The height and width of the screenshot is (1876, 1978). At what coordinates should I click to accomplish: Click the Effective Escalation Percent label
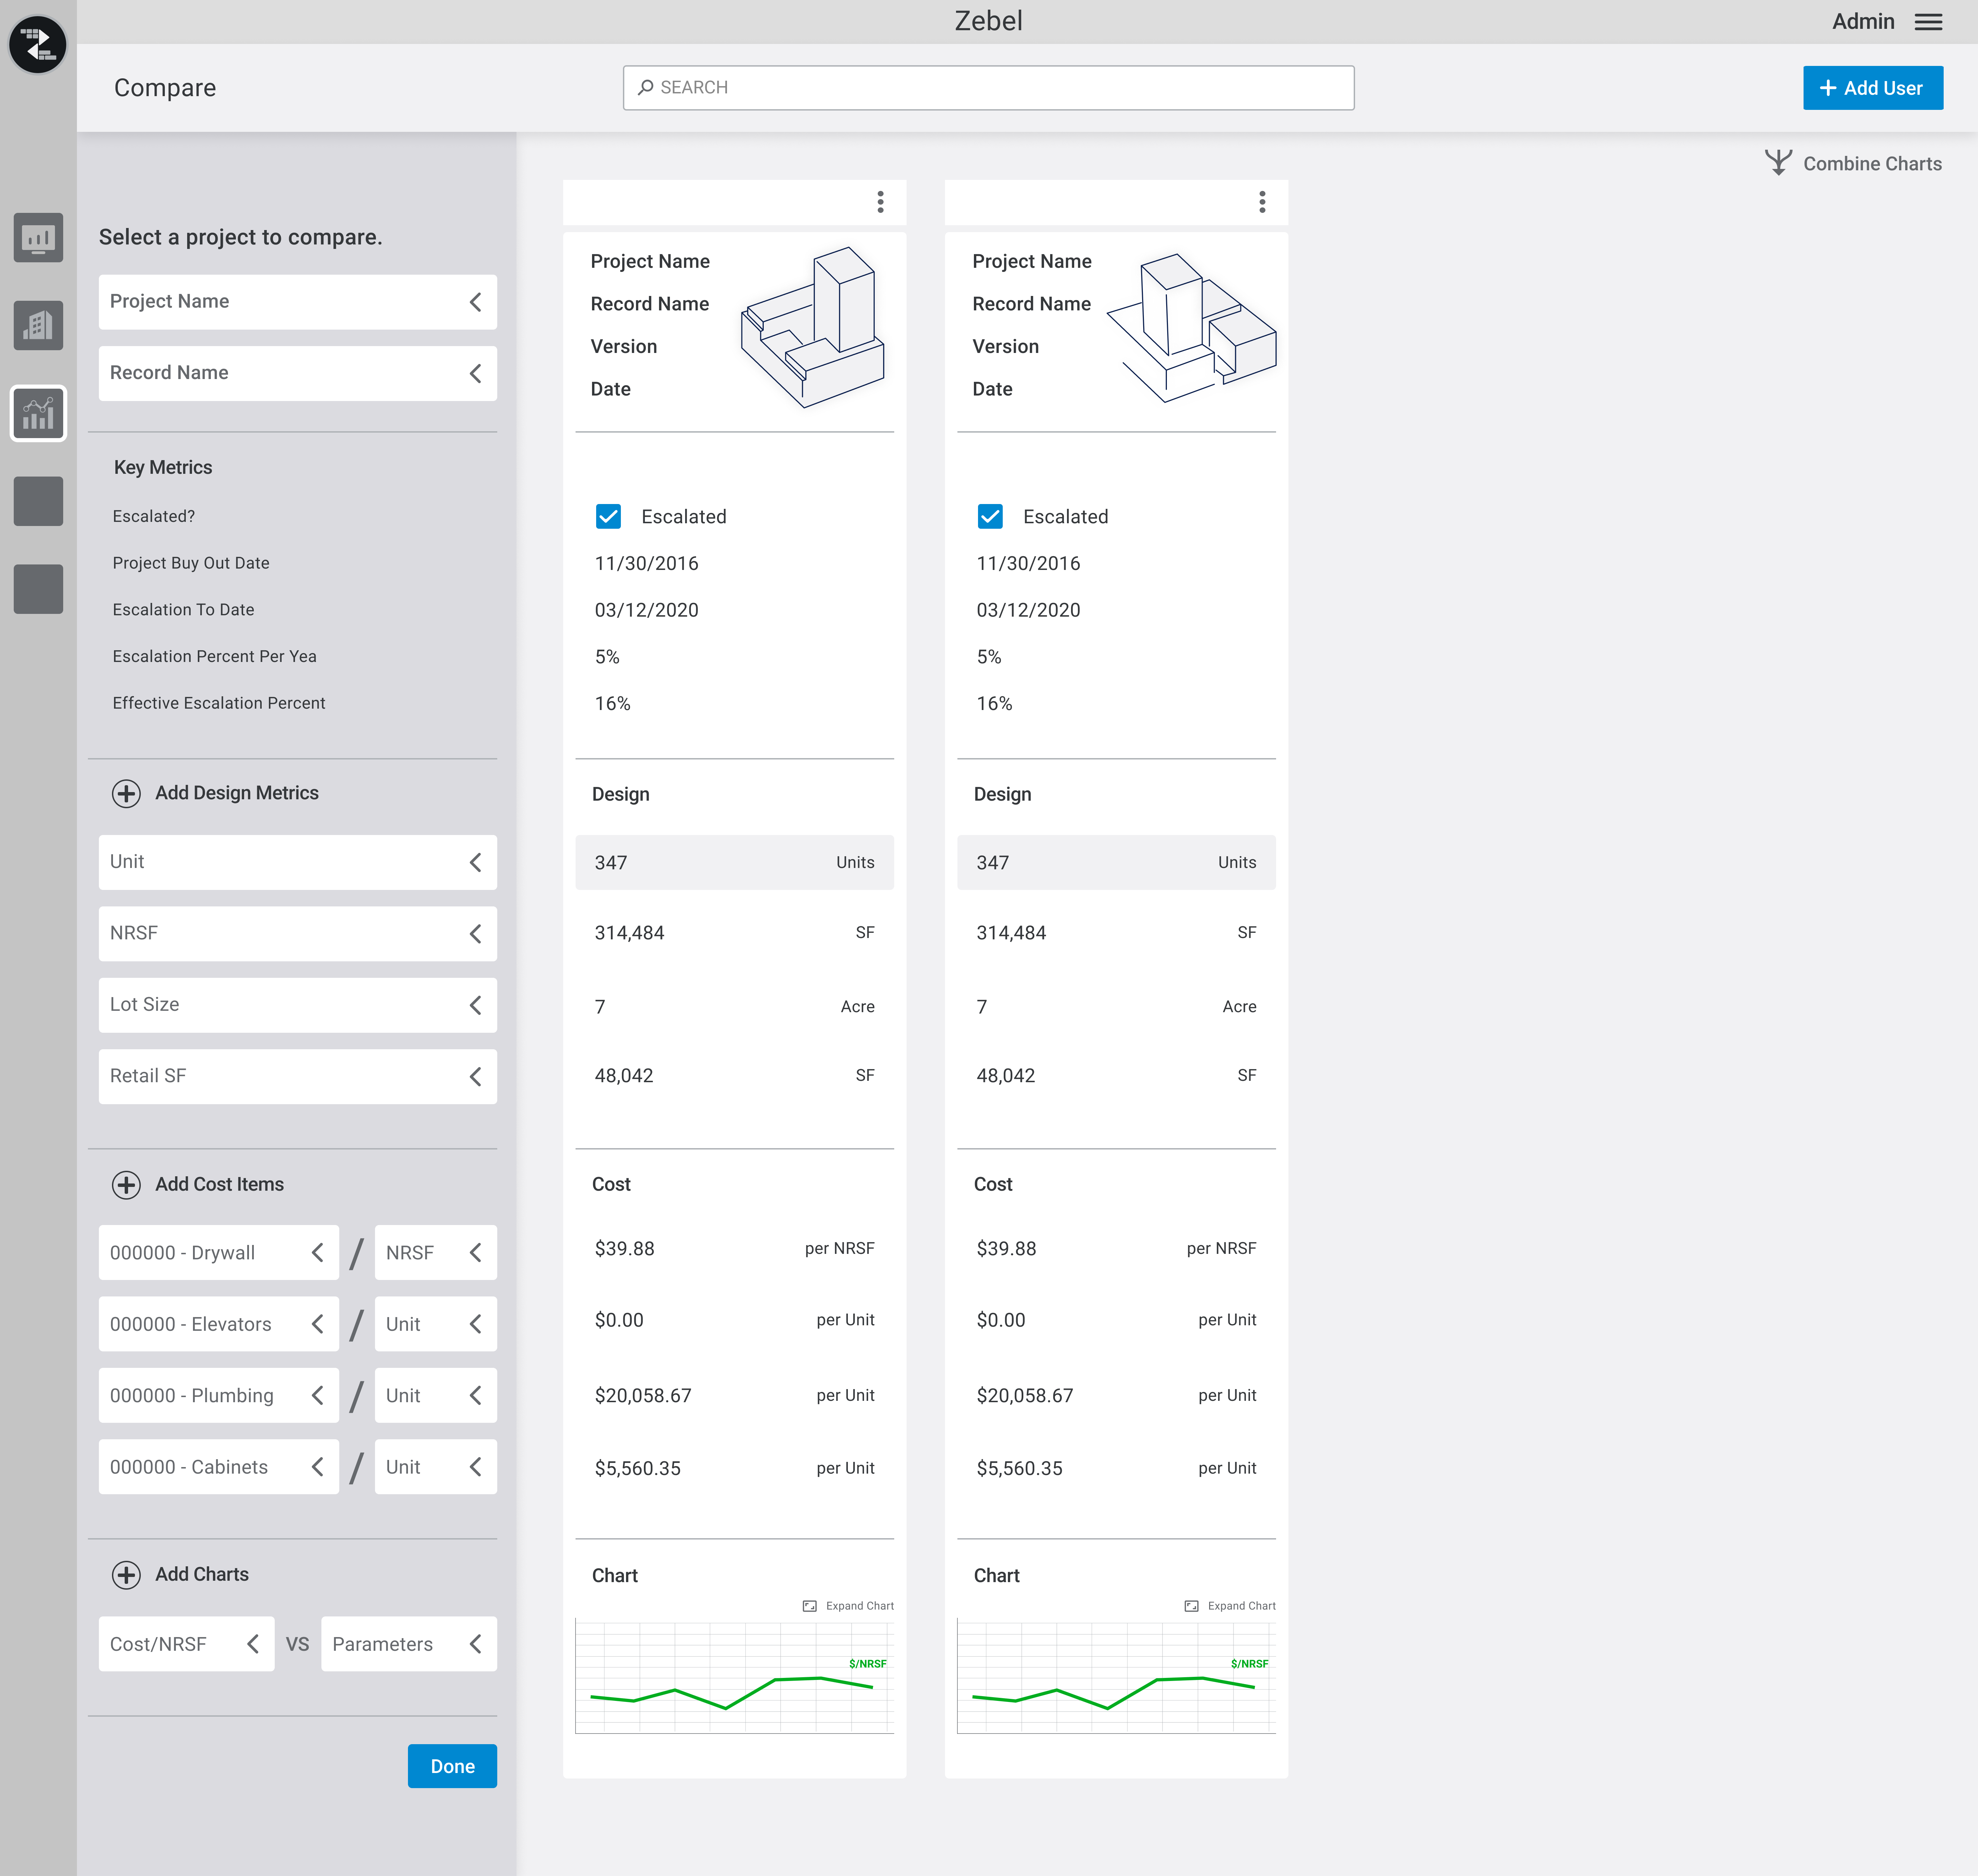point(219,703)
